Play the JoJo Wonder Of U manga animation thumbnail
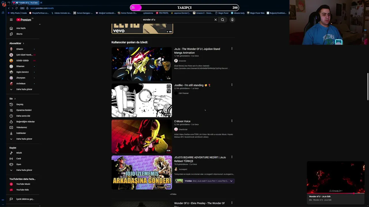 (142, 64)
